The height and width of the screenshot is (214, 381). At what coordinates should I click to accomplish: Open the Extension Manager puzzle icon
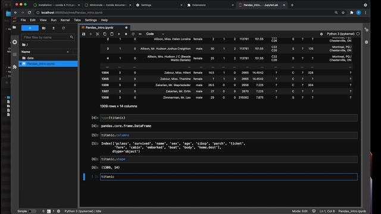point(14,67)
